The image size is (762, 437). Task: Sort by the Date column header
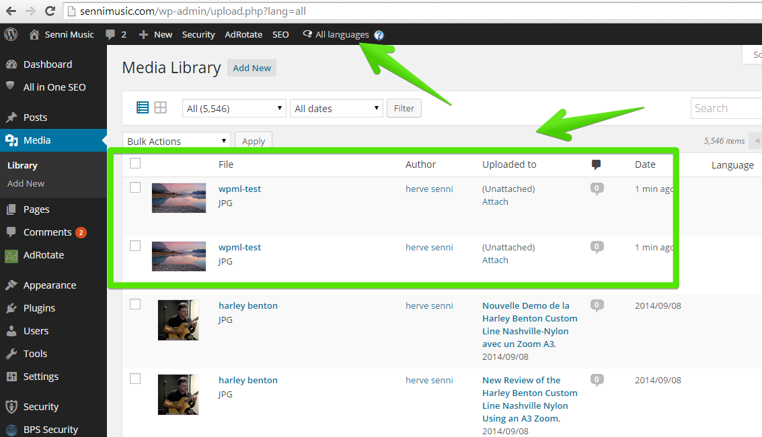click(x=646, y=164)
